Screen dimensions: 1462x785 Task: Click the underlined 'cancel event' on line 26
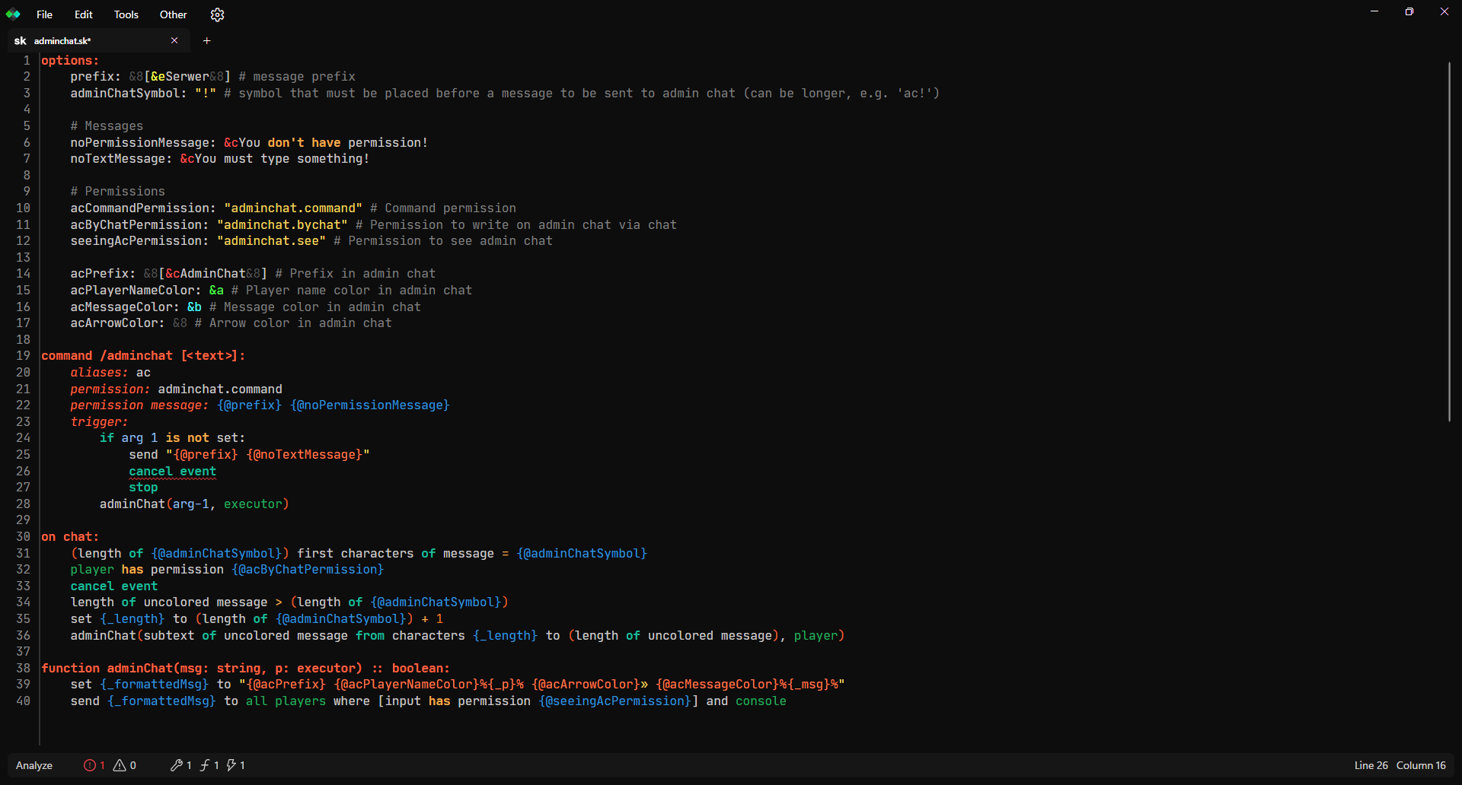click(x=172, y=472)
